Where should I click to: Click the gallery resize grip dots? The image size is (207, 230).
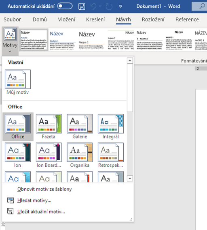point(131,219)
